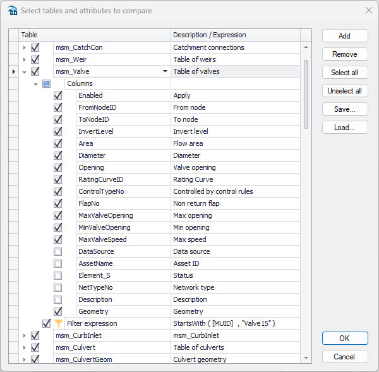
Task: Uncheck the MaxValveOpening column checkbox
Action: [x=57, y=215]
